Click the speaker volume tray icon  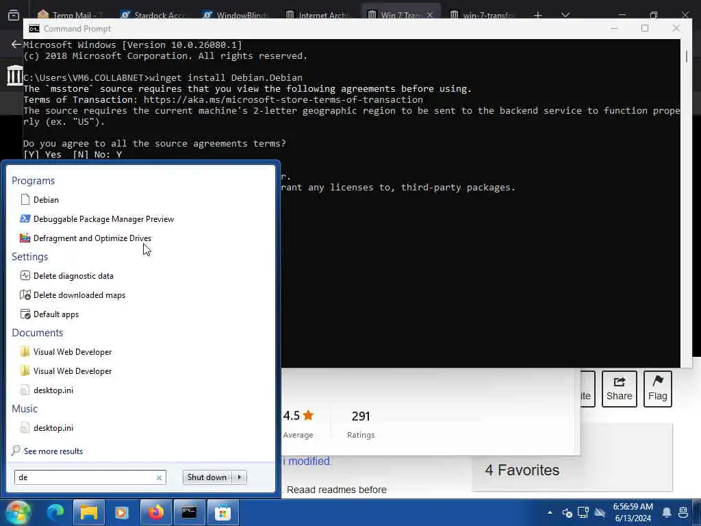[568, 512]
